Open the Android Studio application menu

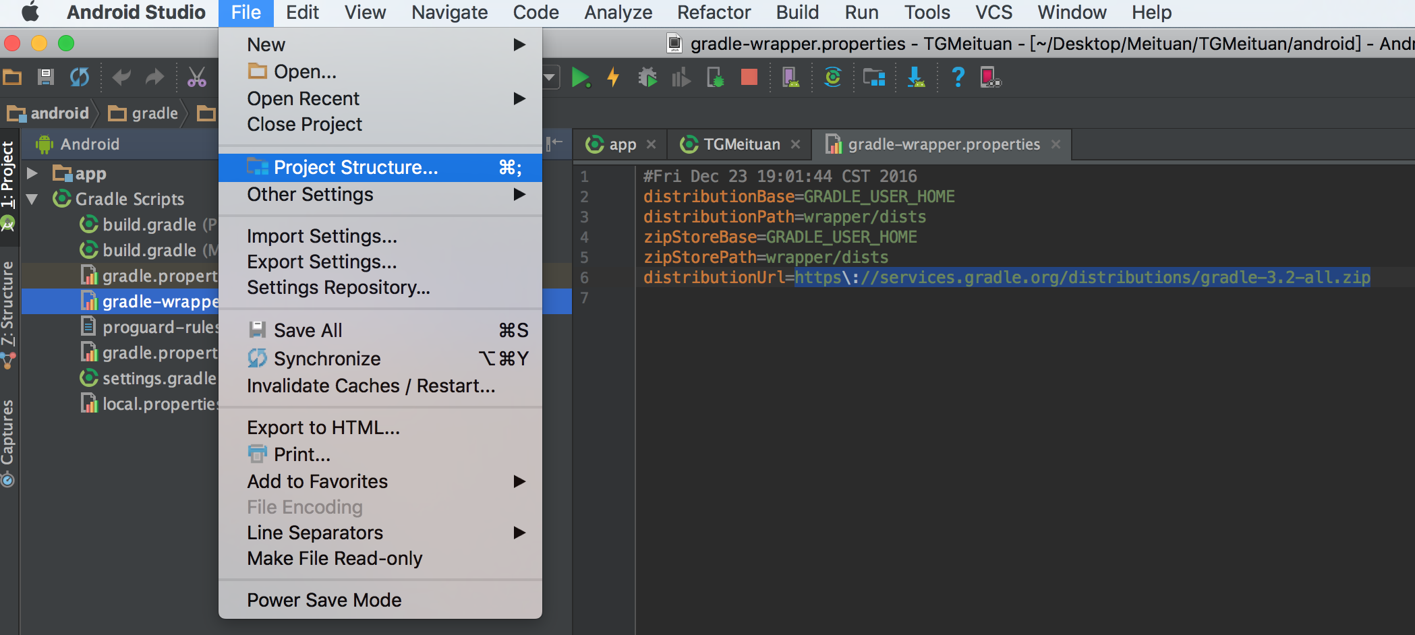click(x=136, y=12)
